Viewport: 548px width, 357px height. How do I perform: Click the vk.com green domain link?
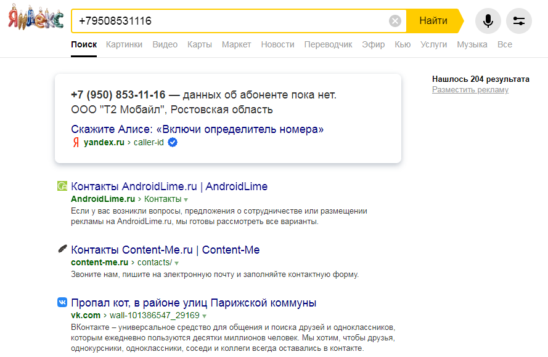pyautogui.click(x=86, y=316)
